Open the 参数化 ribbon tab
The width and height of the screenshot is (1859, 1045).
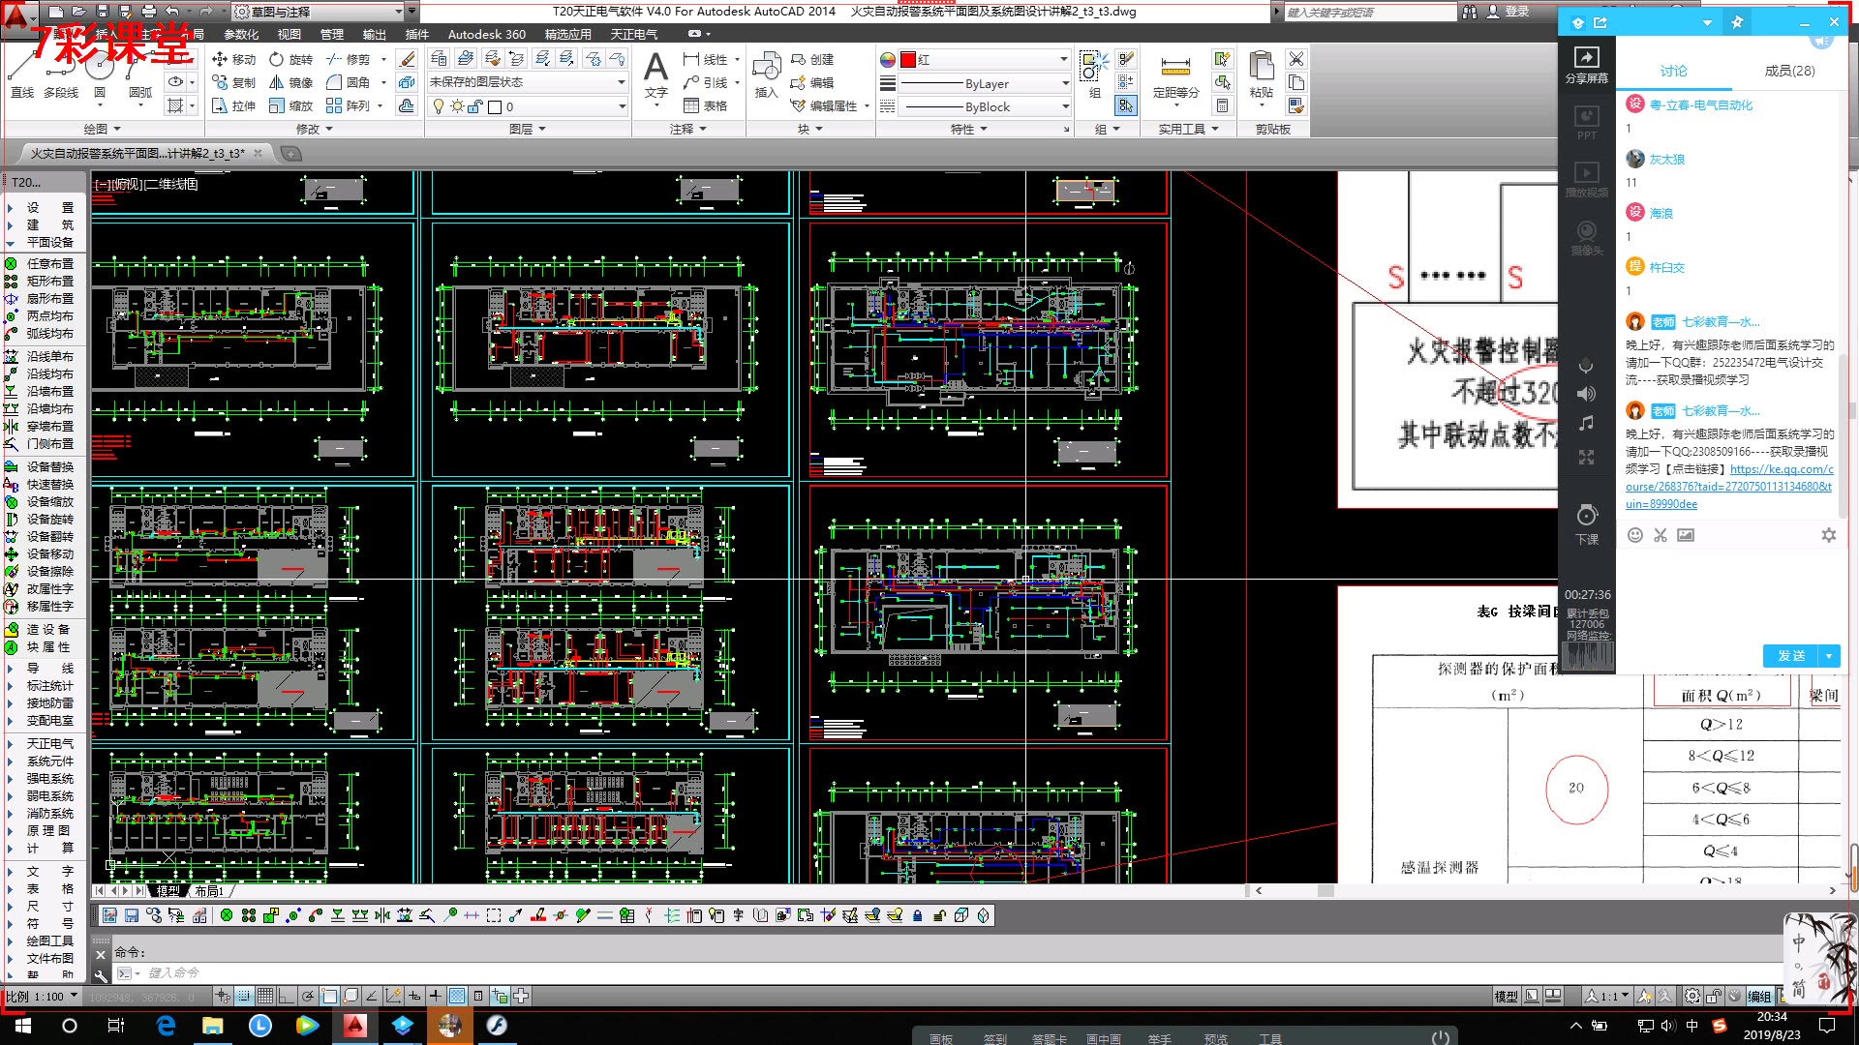pos(241,34)
